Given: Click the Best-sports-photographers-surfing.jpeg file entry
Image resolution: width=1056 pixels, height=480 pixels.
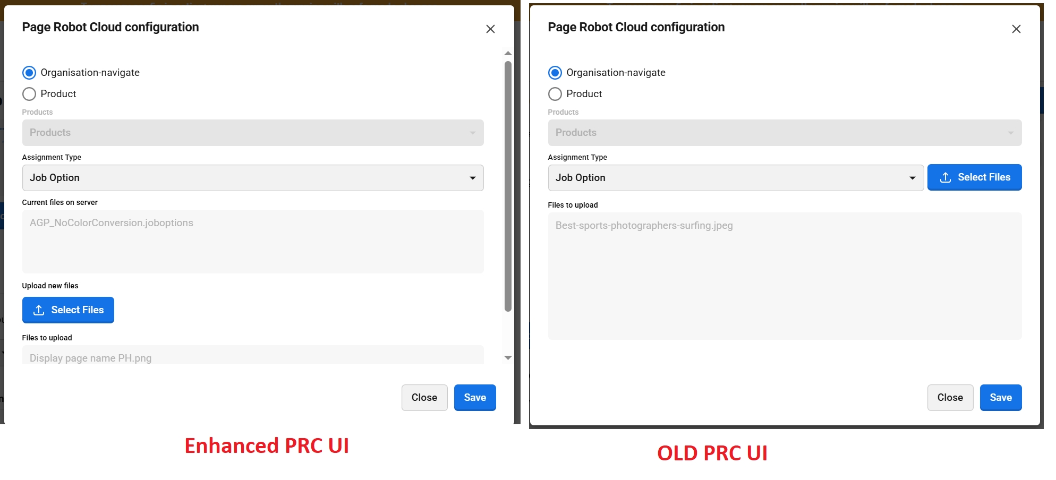Looking at the screenshot, I should [x=644, y=226].
